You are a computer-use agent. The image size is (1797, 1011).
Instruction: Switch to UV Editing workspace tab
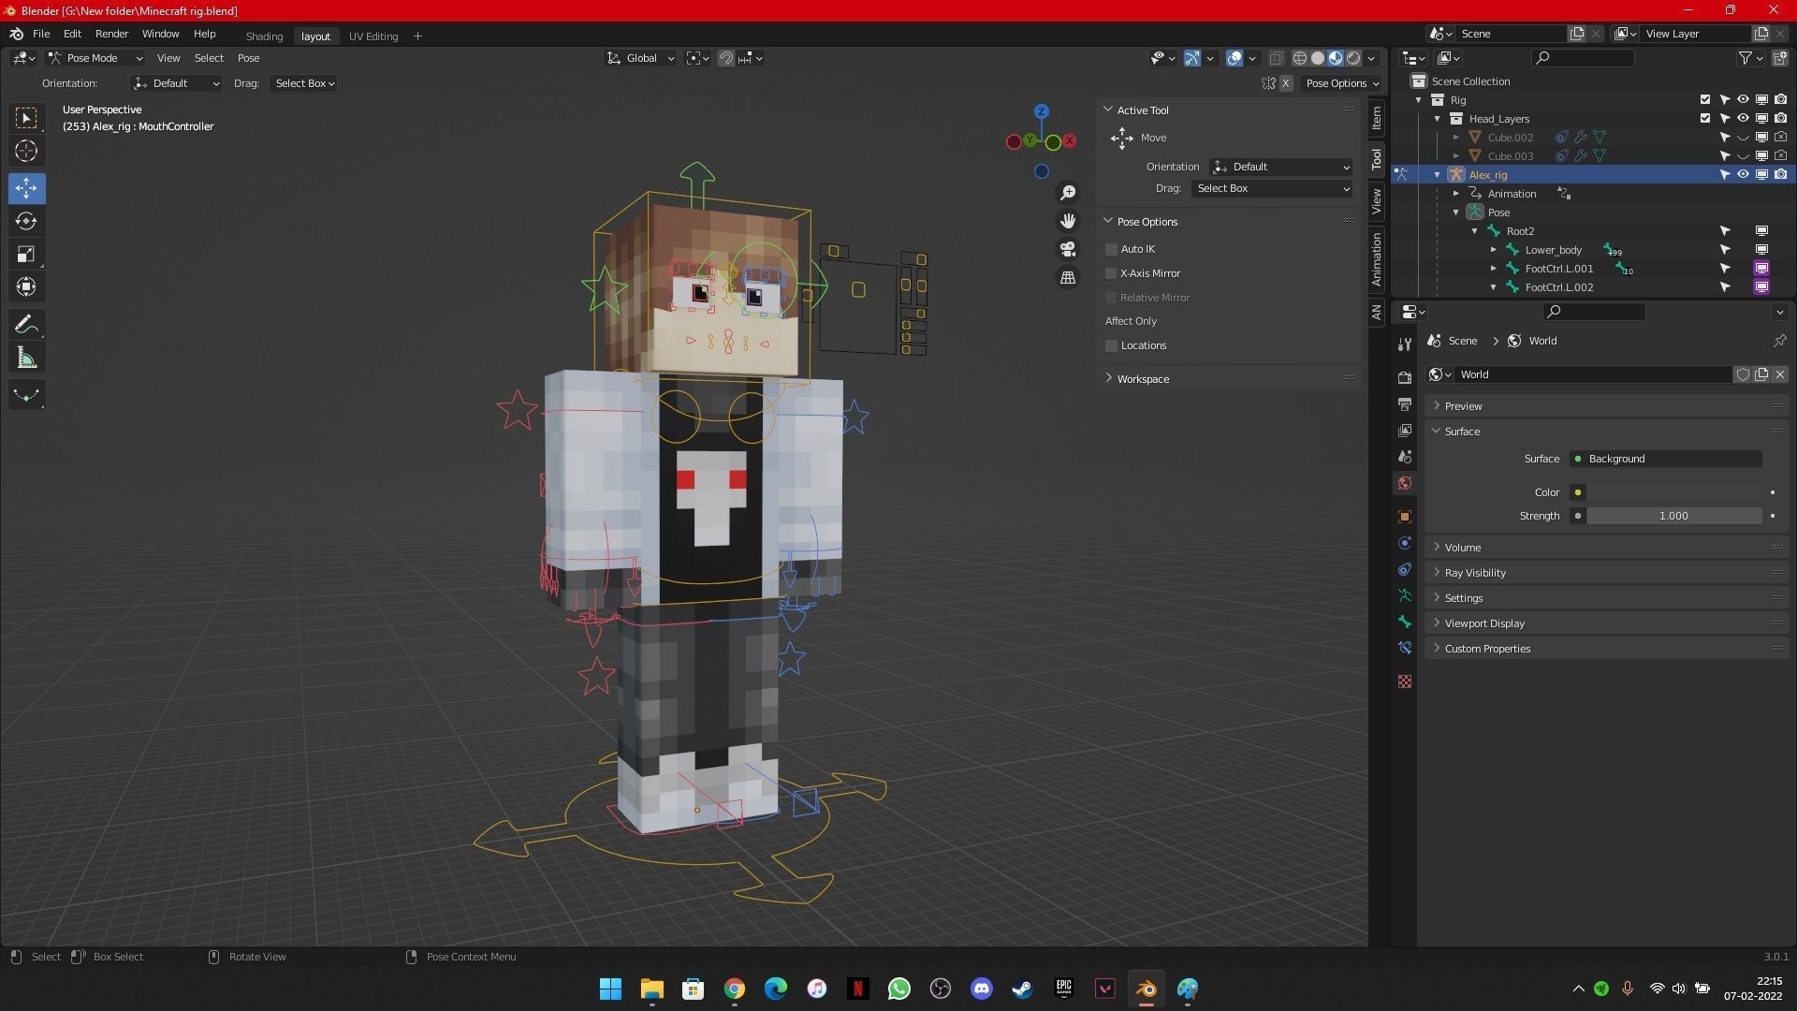click(373, 37)
